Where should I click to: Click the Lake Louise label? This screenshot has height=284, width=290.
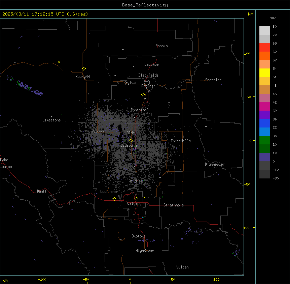point(6,163)
